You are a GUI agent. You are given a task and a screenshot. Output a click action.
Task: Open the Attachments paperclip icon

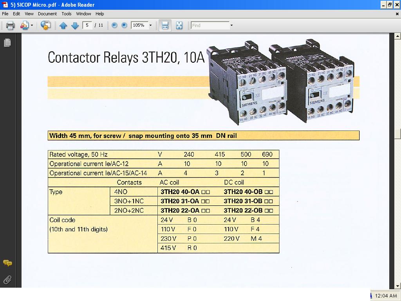[x=7, y=280]
